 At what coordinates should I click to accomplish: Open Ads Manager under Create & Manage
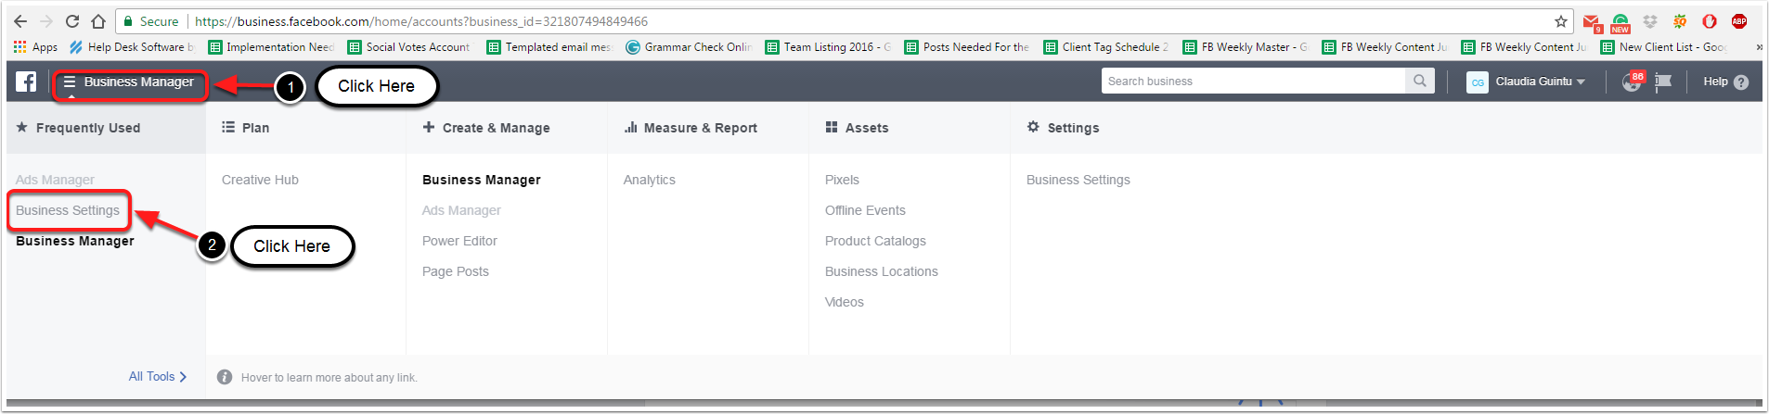[x=461, y=210]
